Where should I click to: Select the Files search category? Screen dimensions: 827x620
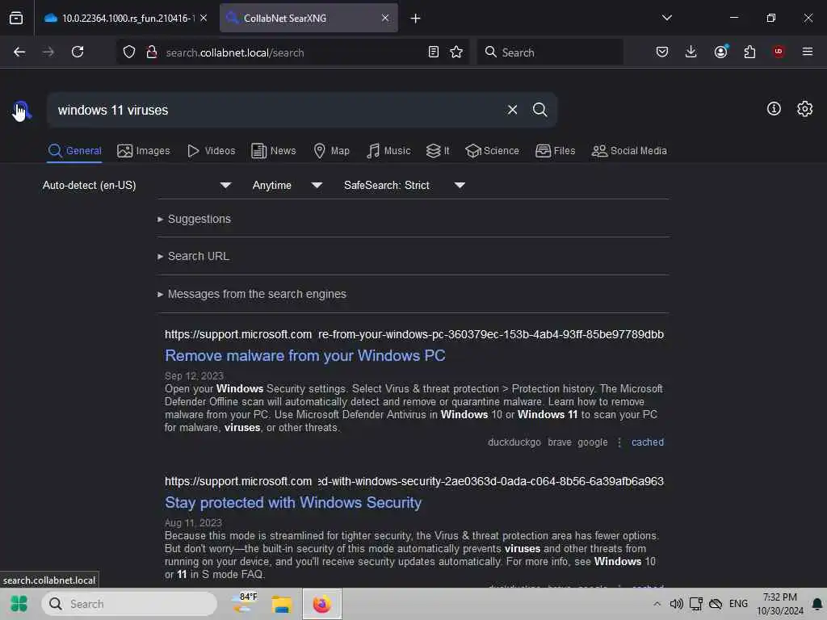(x=556, y=151)
